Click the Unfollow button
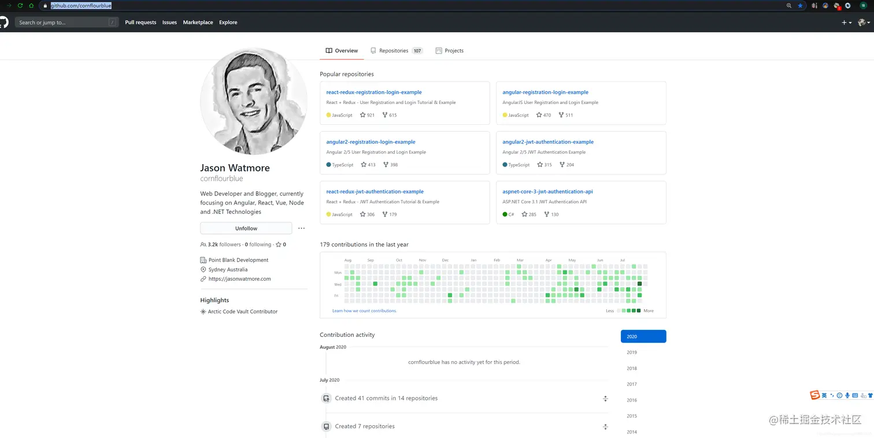 [246, 228]
